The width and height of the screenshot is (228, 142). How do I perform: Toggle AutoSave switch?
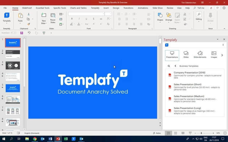click(14, 33)
